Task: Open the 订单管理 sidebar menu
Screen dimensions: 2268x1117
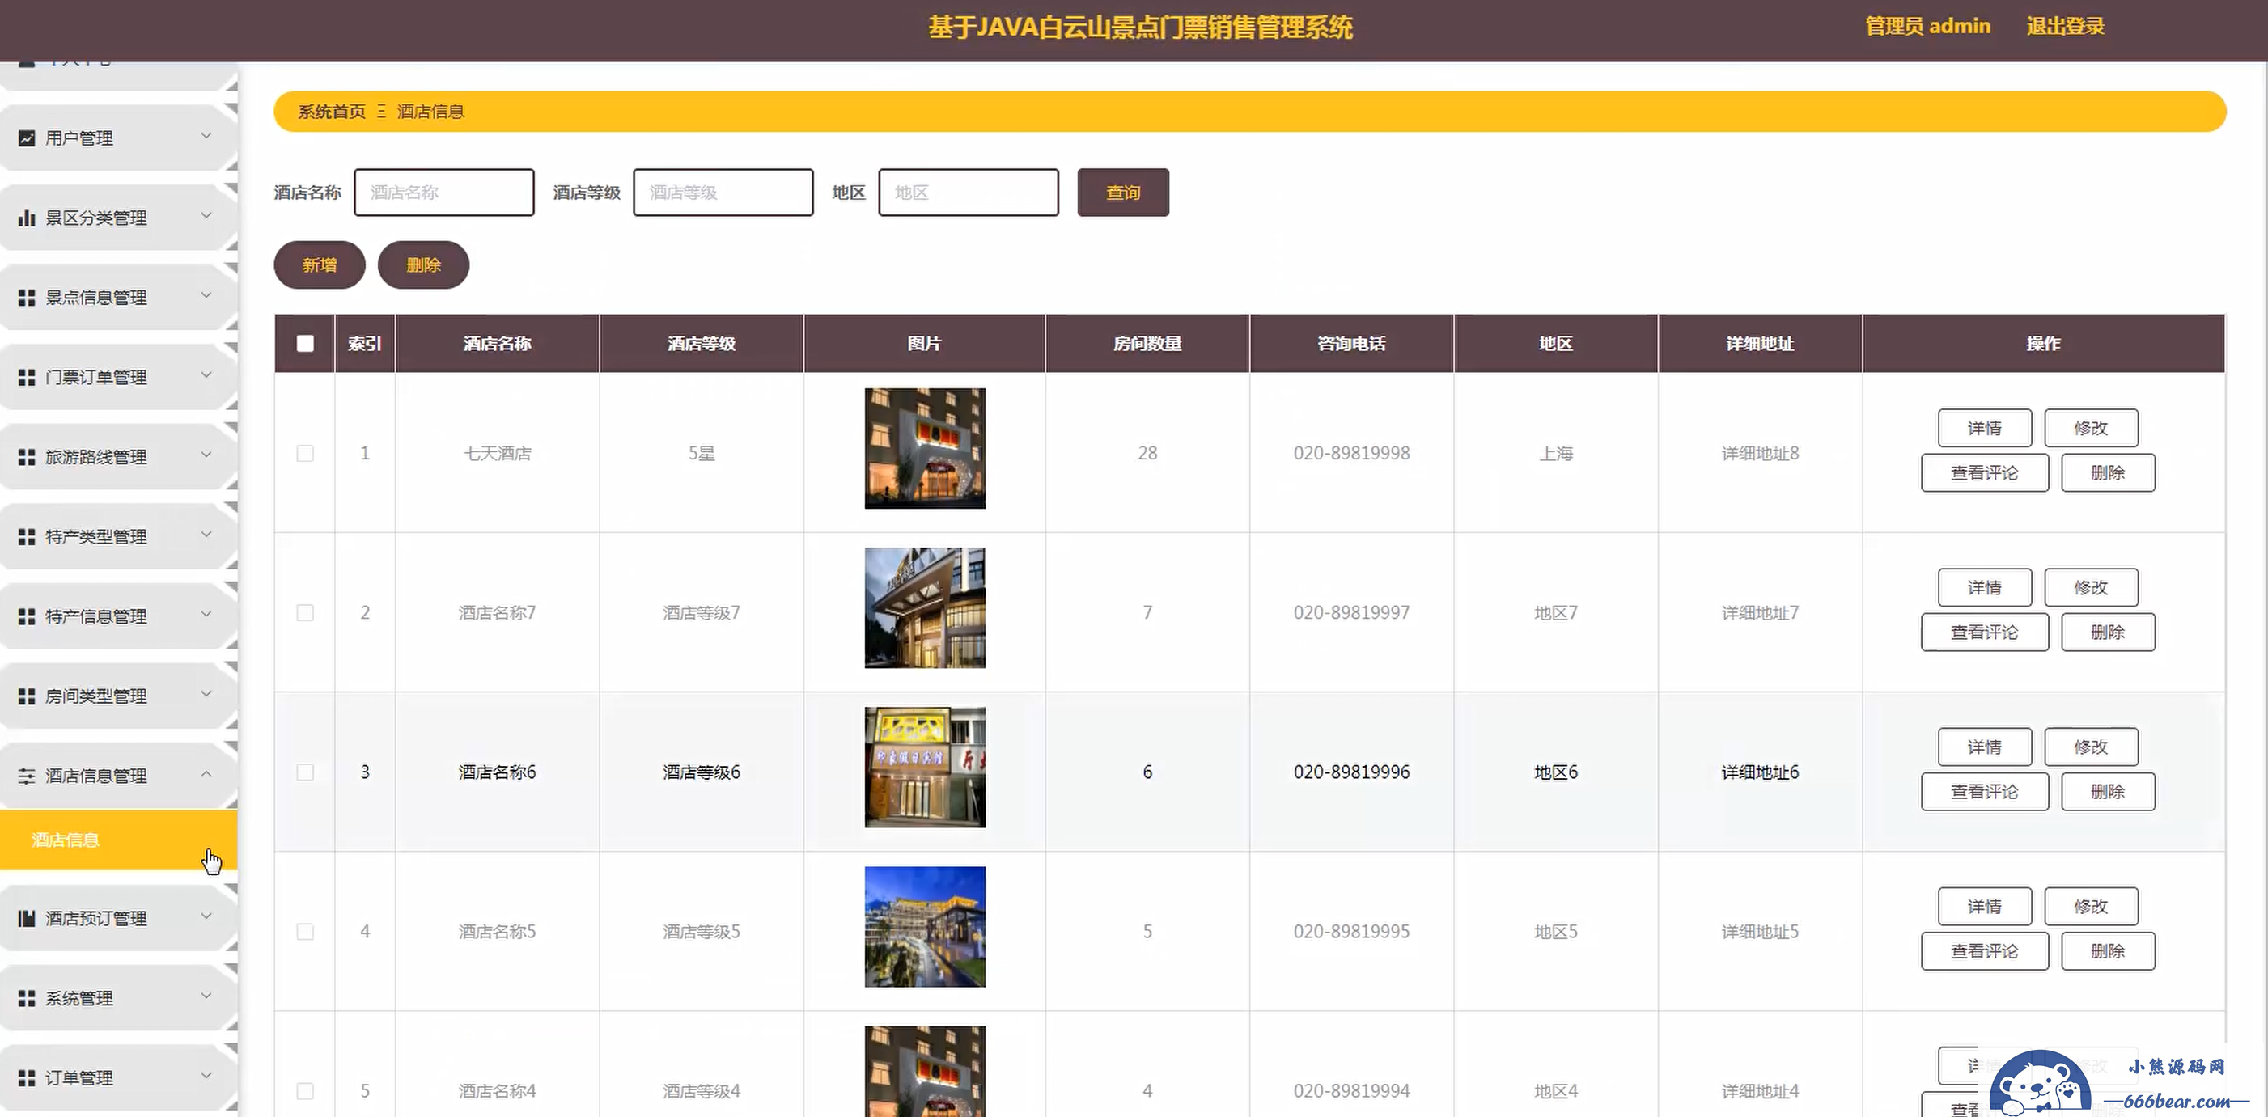Action: tap(119, 1077)
